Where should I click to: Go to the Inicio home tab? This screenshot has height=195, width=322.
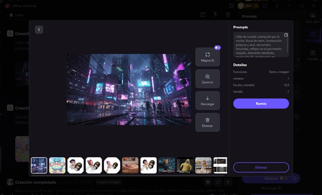point(16,15)
